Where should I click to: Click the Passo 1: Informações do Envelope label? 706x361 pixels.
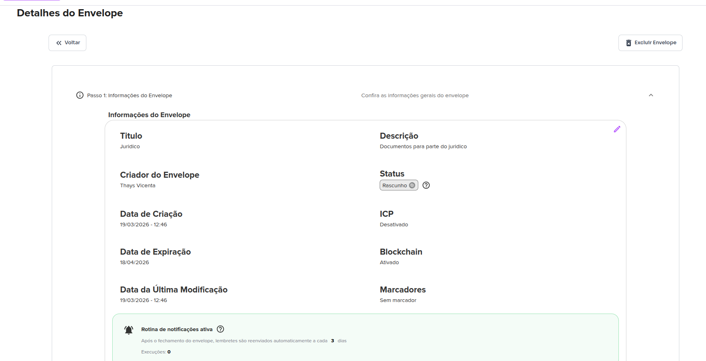click(x=129, y=96)
